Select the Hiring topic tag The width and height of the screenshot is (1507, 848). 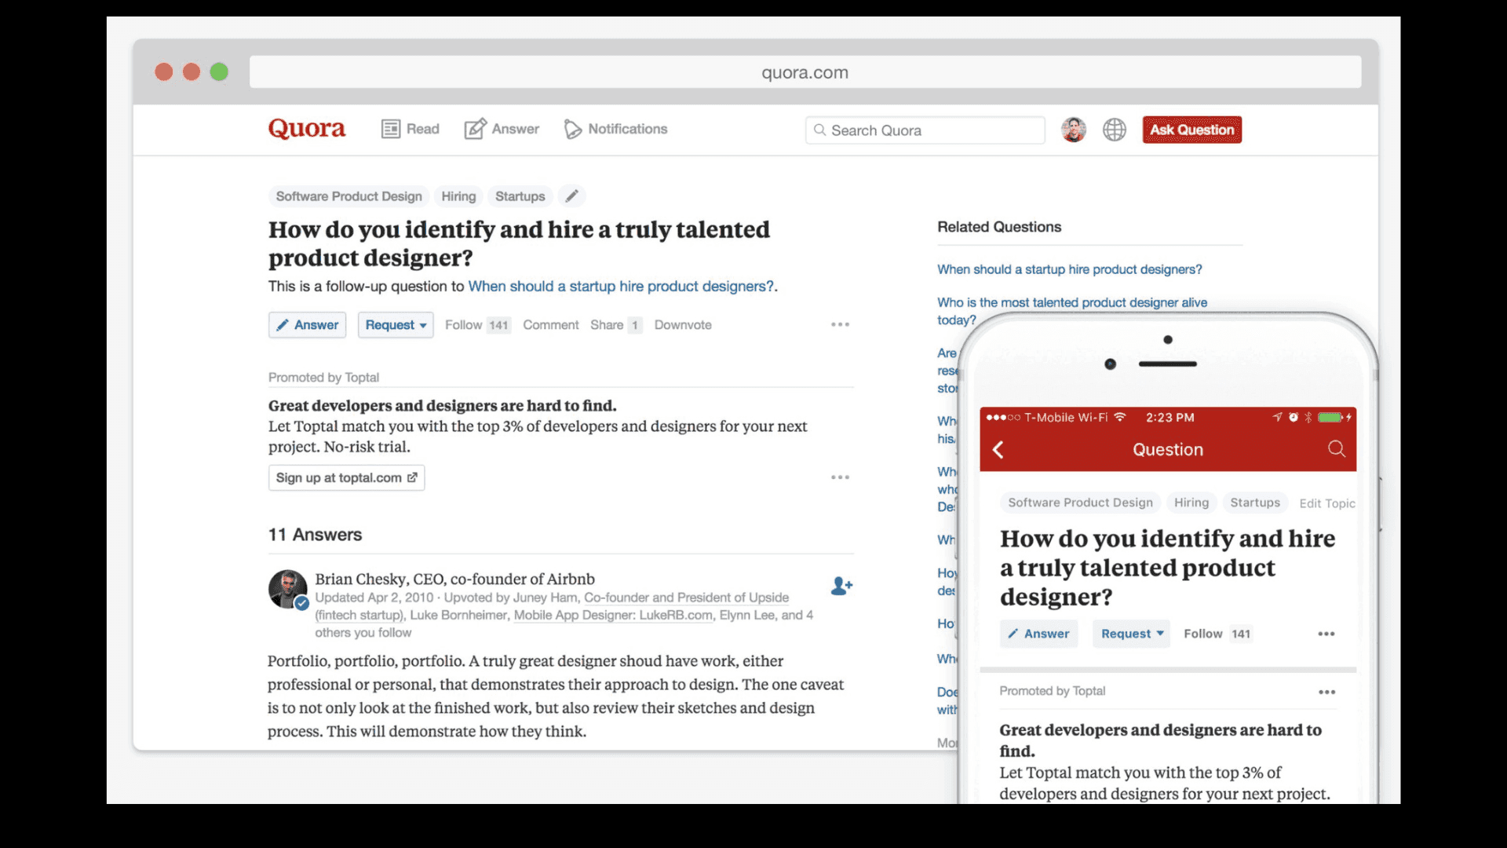[x=458, y=196]
